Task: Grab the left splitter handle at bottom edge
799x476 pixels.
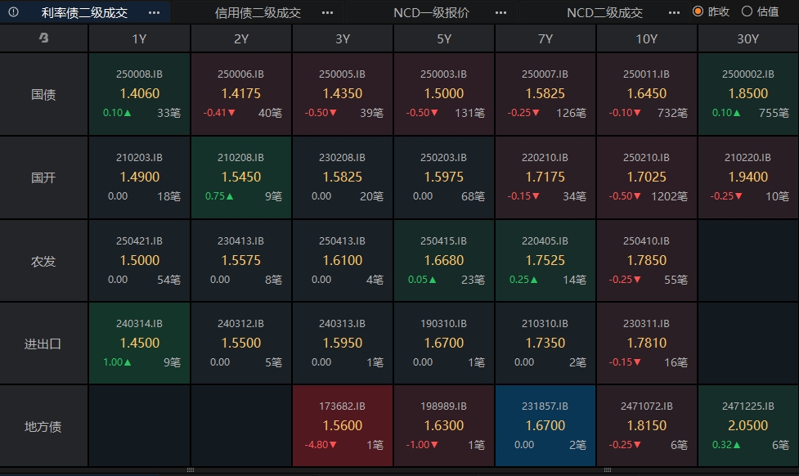Action: (190, 470)
